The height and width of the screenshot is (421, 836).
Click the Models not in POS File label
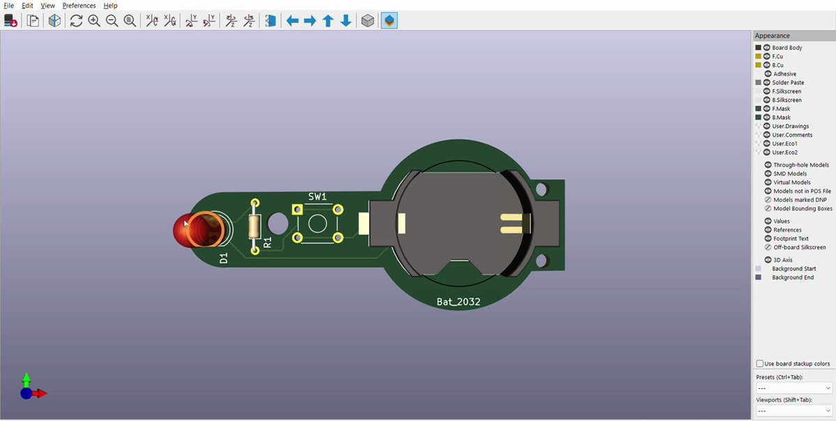(x=802, y=191)
